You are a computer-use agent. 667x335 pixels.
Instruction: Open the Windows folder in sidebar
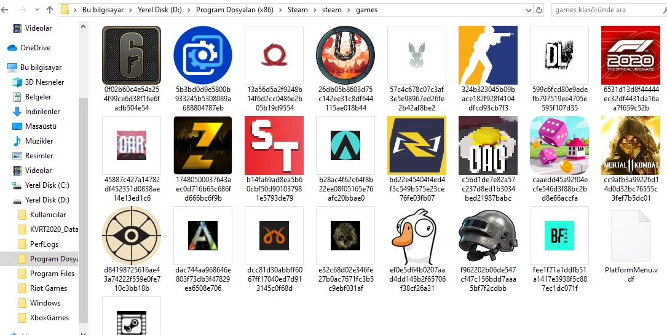click(x=45, y=302)
